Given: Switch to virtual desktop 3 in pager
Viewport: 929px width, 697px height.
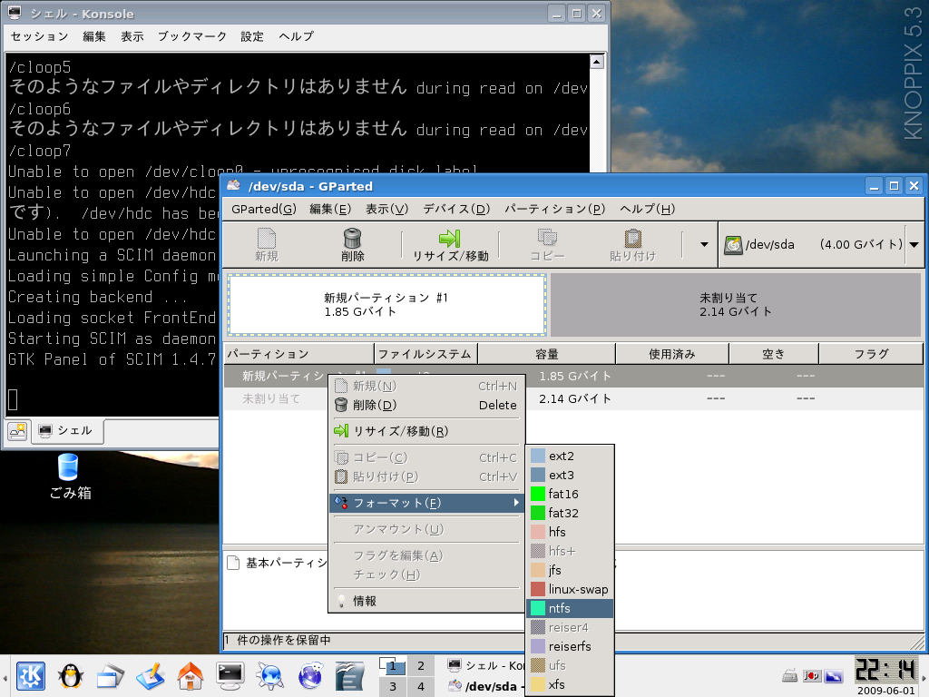Looking at the screenshot, I should tap(393, 686).
